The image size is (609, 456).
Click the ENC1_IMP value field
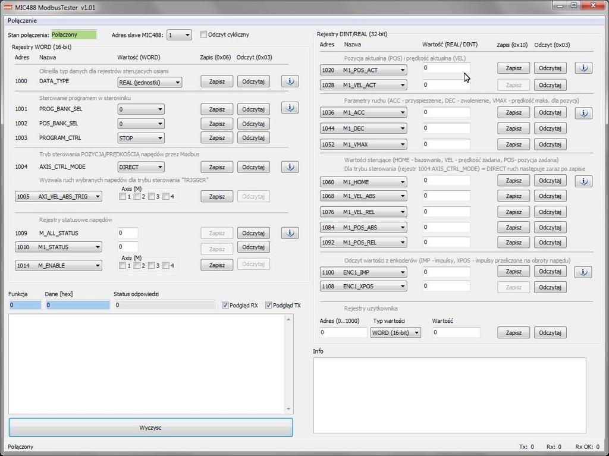pos(446,272)
